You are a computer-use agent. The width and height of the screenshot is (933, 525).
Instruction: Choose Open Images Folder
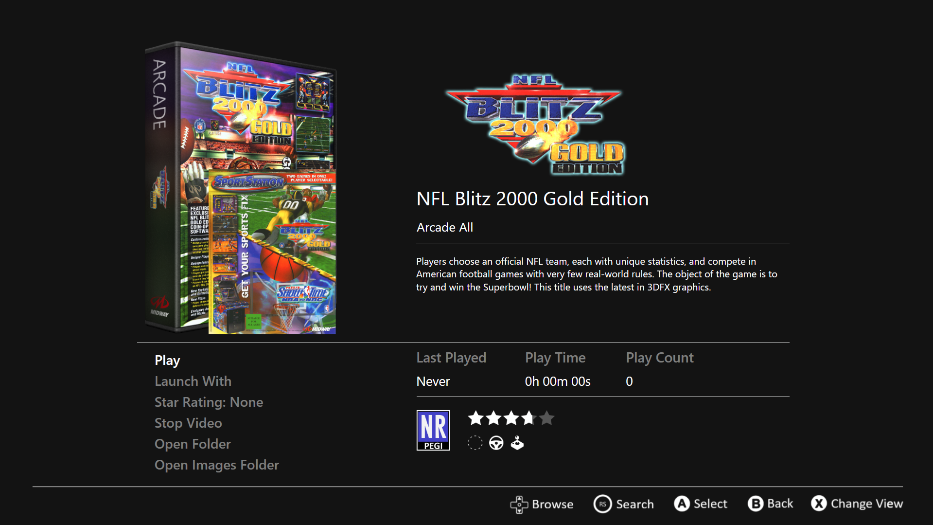pyautogui.click(x=217, y=465)
